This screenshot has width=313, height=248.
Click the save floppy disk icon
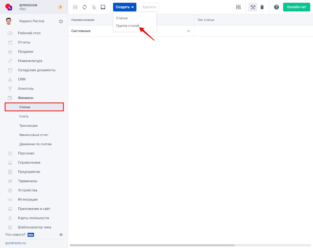[75, 7]
